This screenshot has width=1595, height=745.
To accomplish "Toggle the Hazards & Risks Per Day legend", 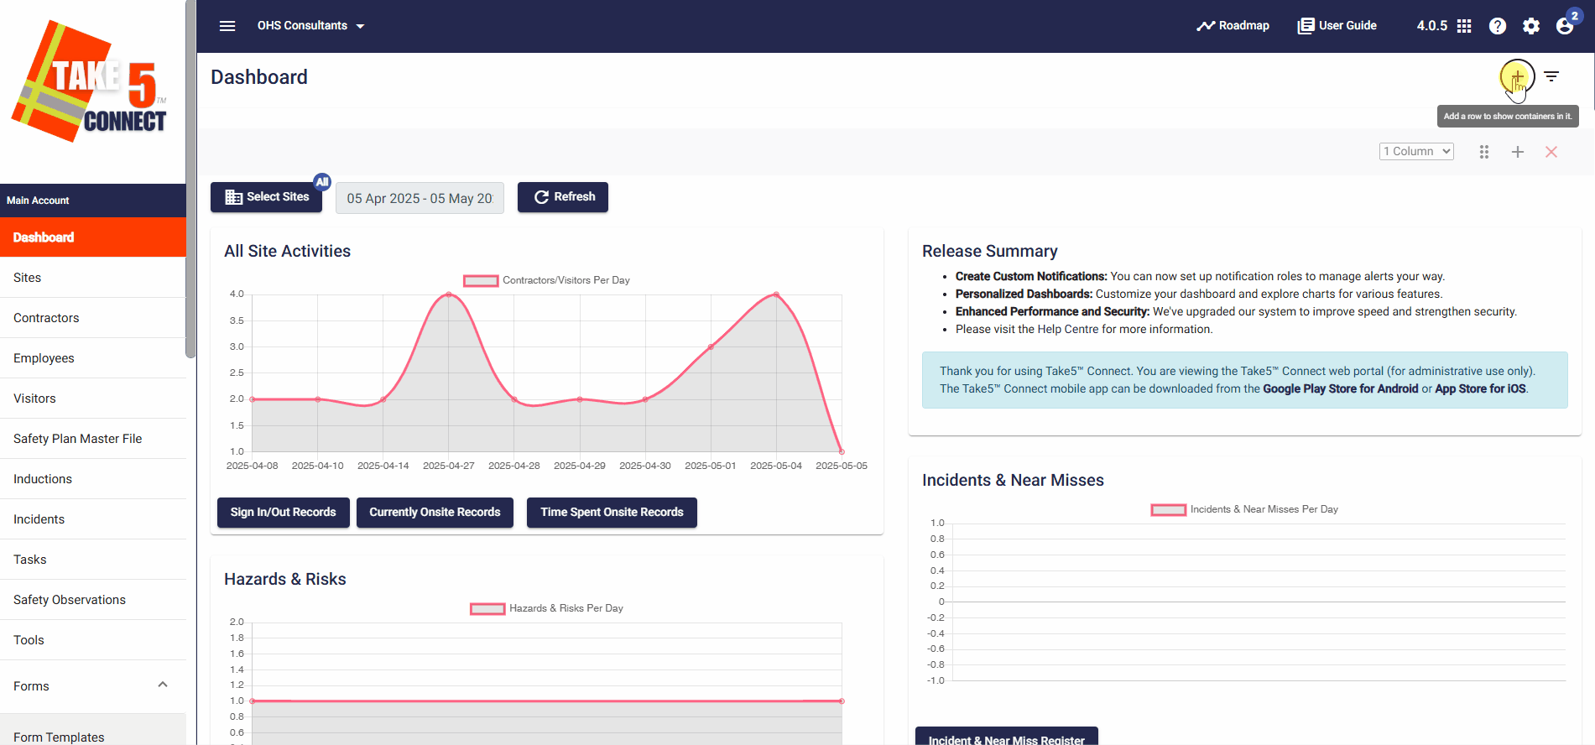I will click(x=546, y=608).
